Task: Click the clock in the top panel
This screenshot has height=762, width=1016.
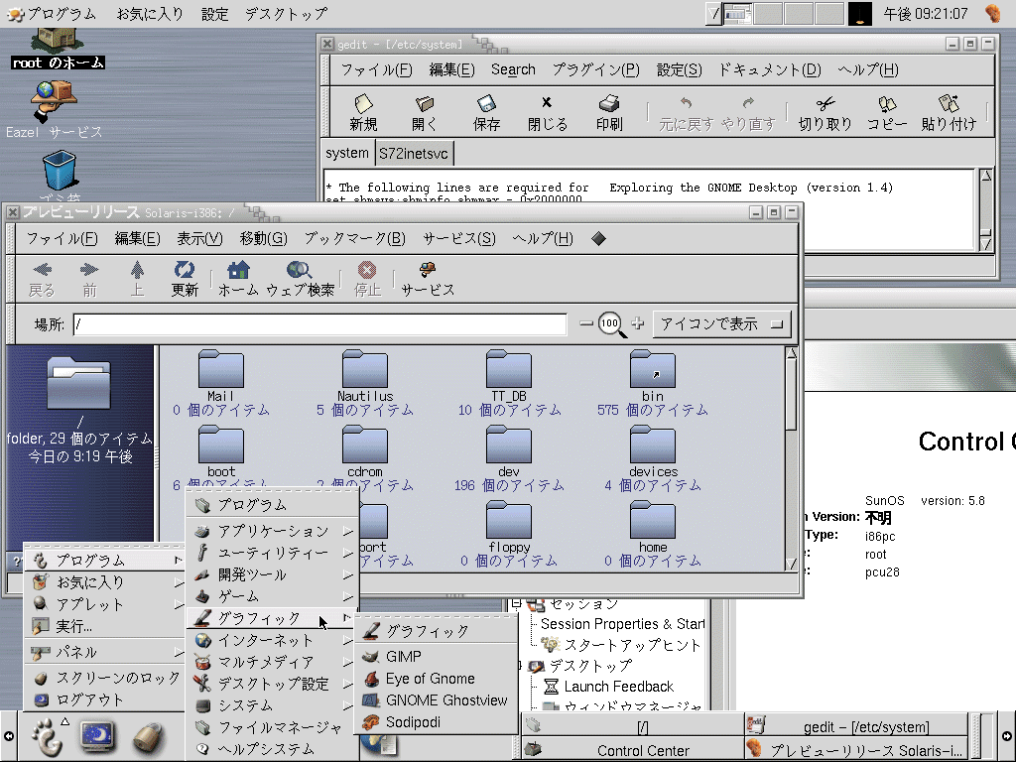Action: point(926,14)
